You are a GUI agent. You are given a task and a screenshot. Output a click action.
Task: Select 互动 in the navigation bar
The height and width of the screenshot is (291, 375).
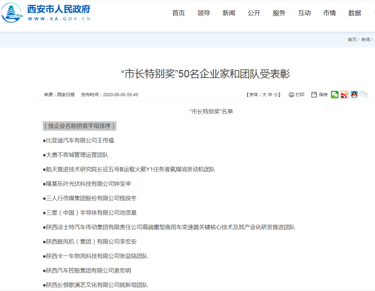tap(304, 13)
